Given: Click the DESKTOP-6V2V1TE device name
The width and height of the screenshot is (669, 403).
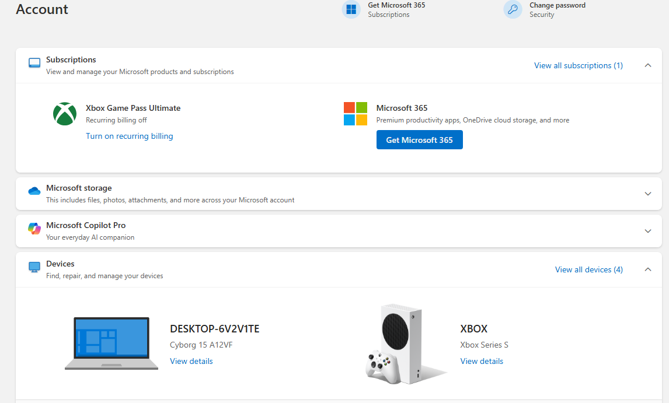Looking at the screenshot, I should coord(215,329).
